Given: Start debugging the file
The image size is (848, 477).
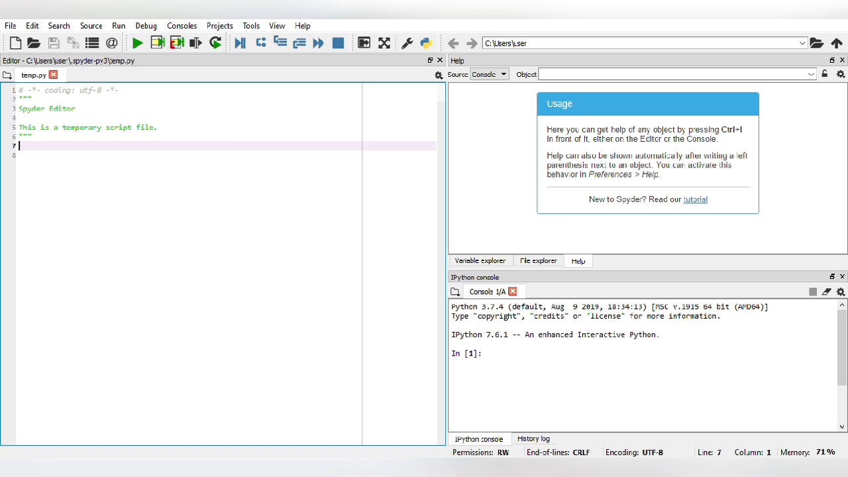Looking at the screenshot, I should click(240, 43).
